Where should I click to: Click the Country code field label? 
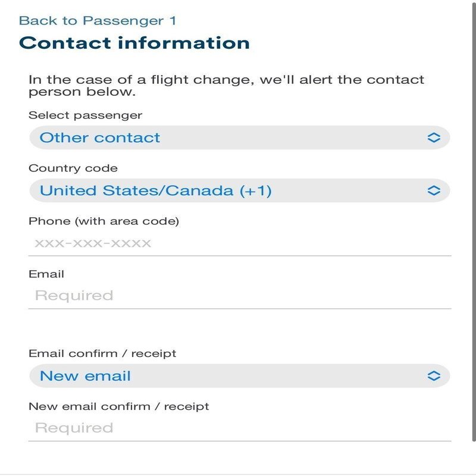click(73, 168)
